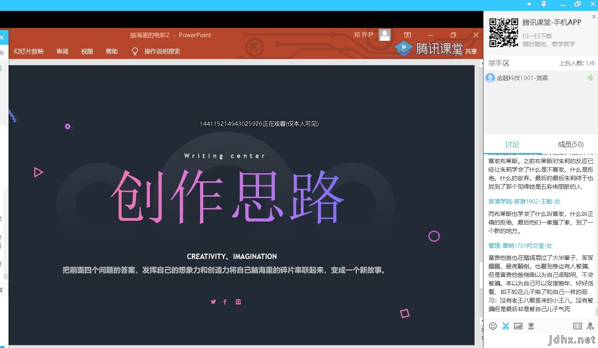Viewport: 598px width, 348px height.
Task: Click the send picture icon
Action: point(518,326)
